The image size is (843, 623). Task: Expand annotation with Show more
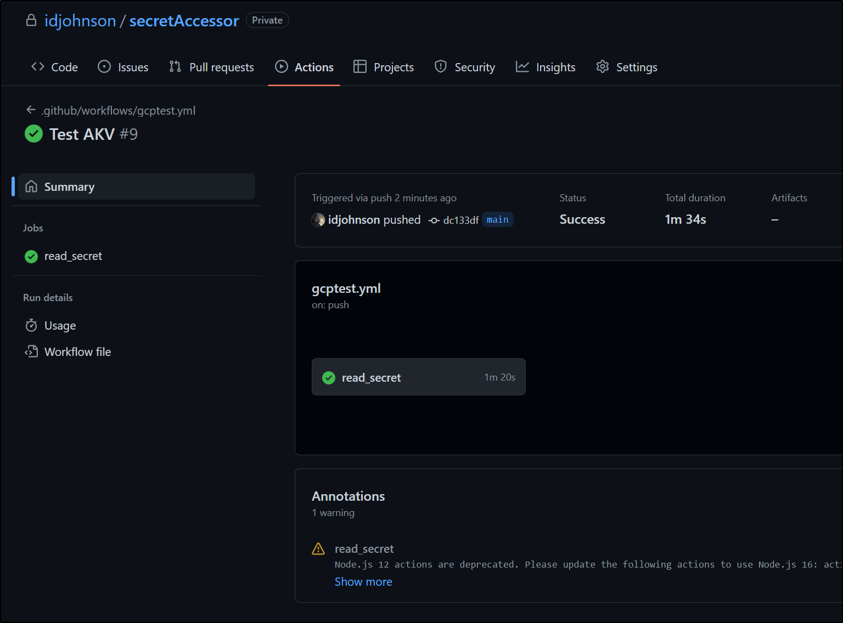tap(363, 582)
